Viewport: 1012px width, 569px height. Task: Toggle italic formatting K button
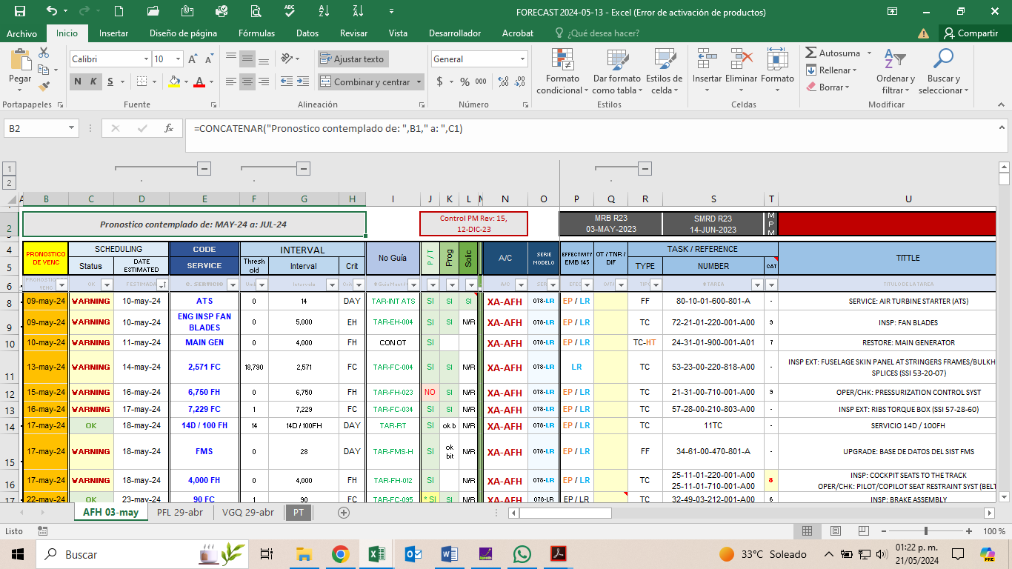(94, 81)
